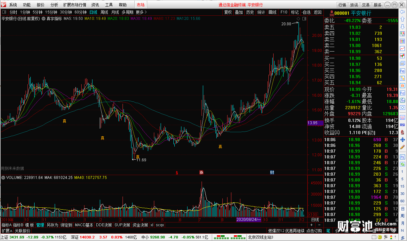Click F10 company info button

(x=284, y=12)
